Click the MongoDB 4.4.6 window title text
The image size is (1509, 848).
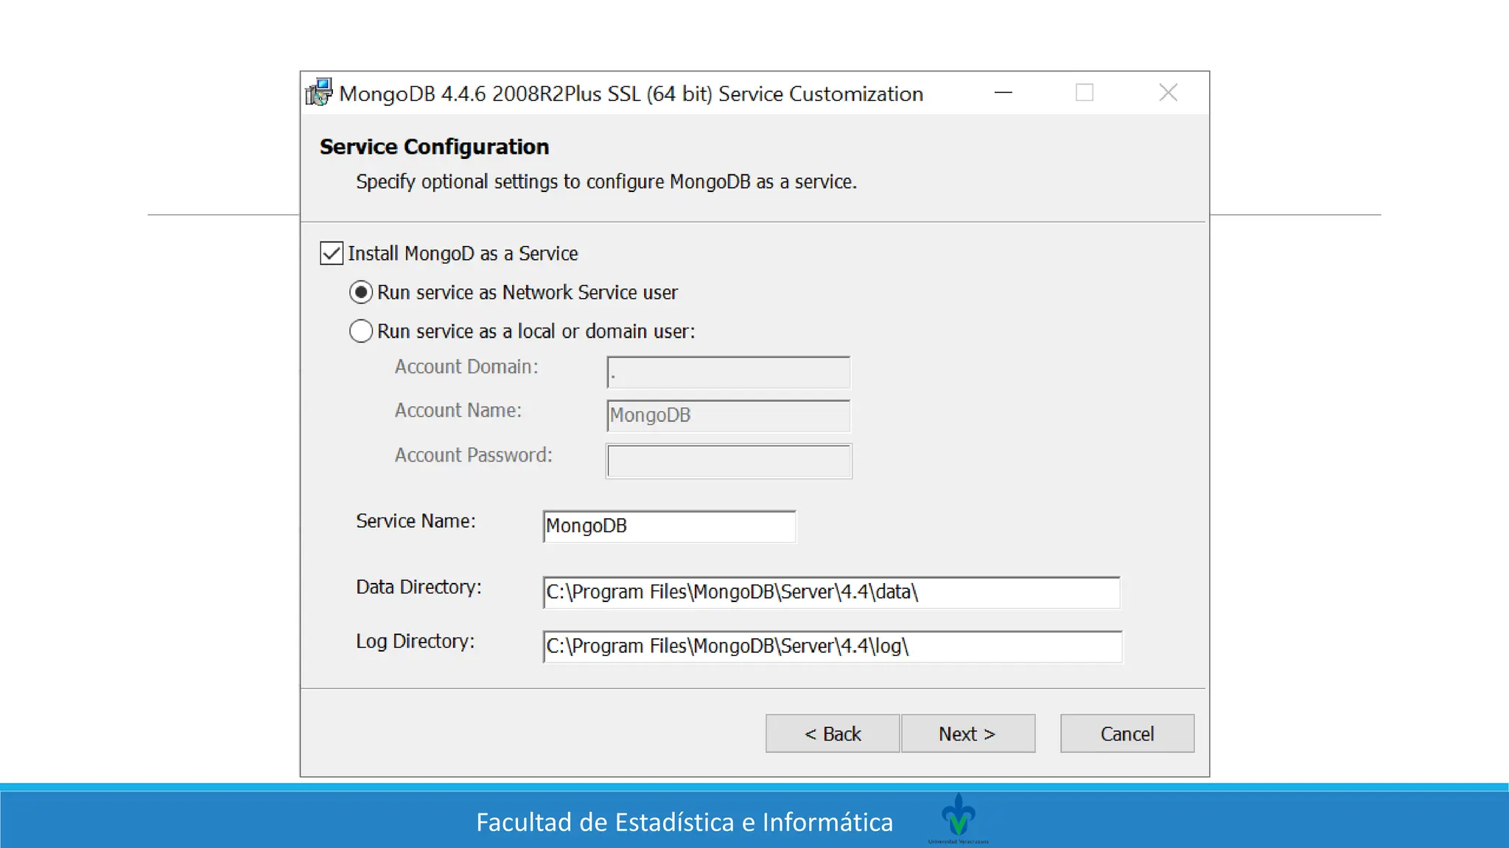(631, 94)
